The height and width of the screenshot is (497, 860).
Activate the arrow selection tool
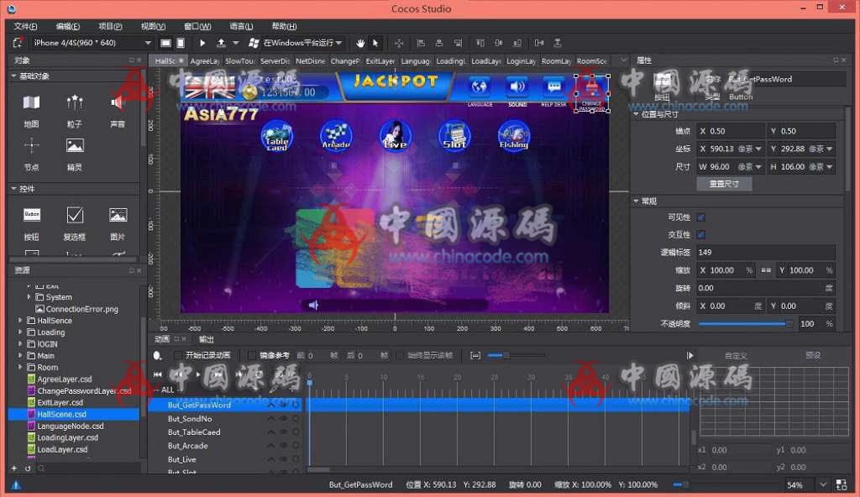pyautogui.click(x=375, y=43)
